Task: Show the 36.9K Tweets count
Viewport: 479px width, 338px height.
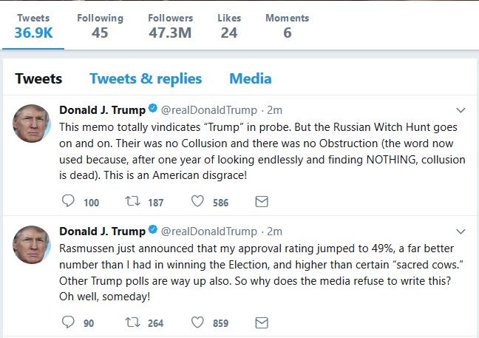Action: (33, 25)
